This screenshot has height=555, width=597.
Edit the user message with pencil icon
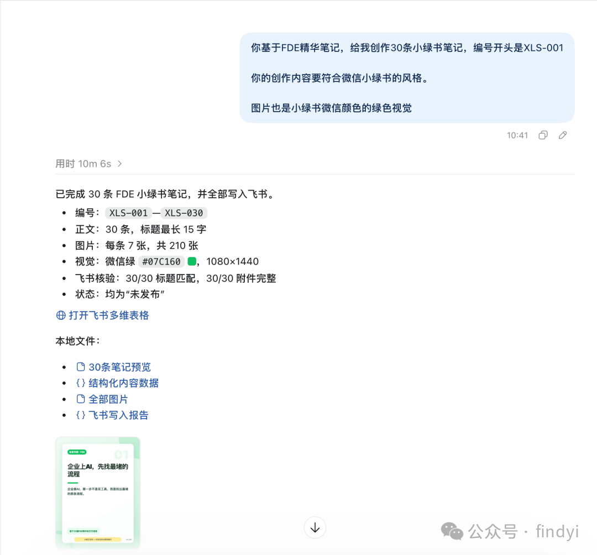tap(563, 135)
